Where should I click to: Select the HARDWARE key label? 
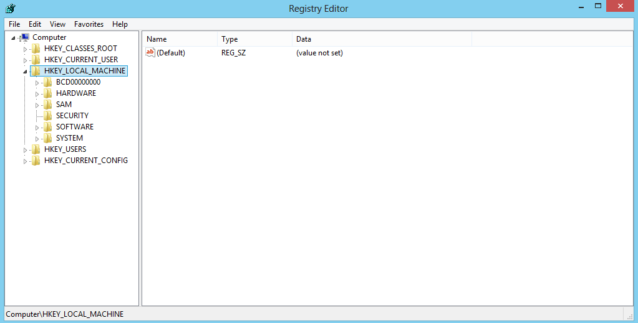76,93
